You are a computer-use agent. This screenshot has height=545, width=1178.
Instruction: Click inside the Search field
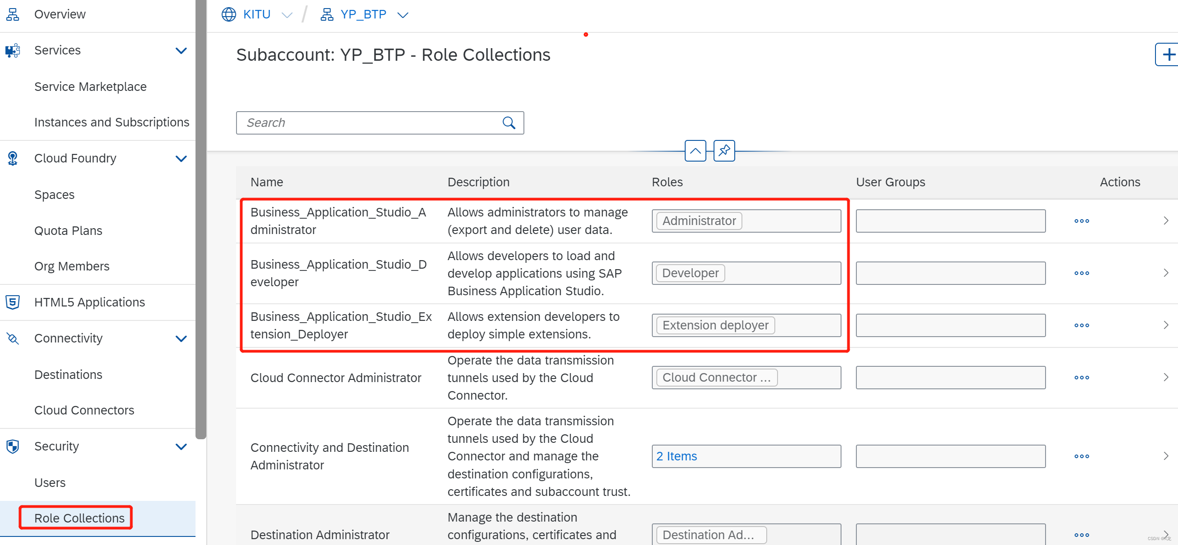[x=366, y=122]
